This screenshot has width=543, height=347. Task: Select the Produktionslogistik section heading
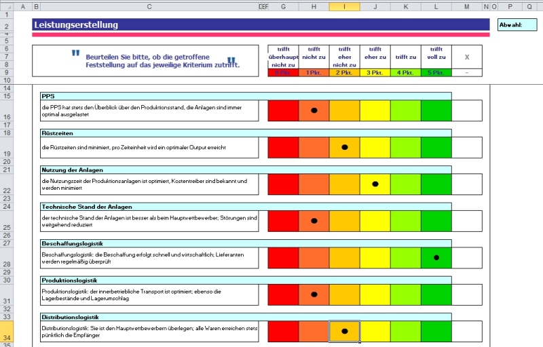coord(246,280)
